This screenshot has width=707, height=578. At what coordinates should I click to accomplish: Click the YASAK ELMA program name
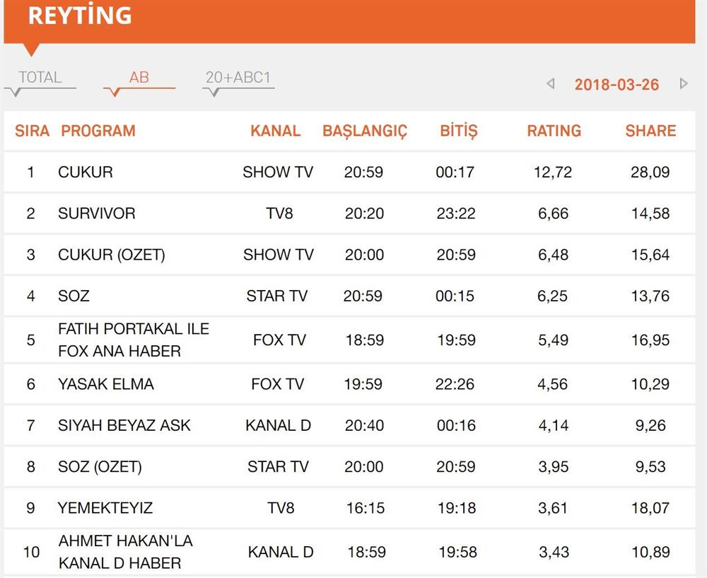[x=106, y=384]
